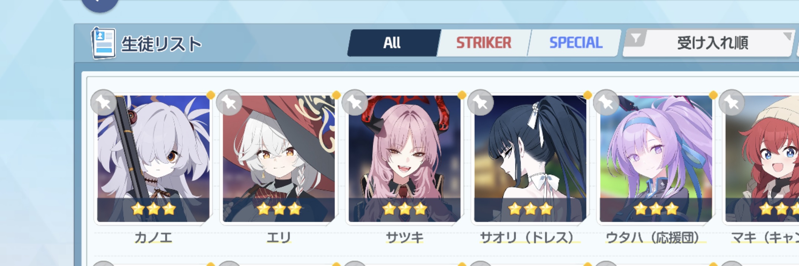The image size is (799, 266).
Task: Click the round back button at top
Action: tap(100, 4)
